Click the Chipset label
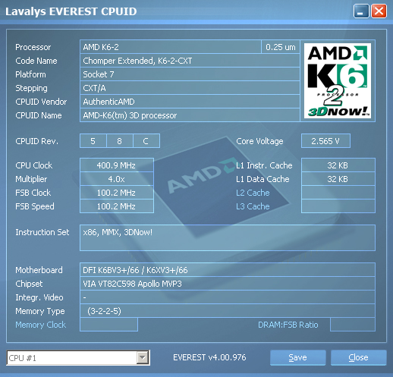The width and height of the screenshot is (393, 377). pos(29,284)
